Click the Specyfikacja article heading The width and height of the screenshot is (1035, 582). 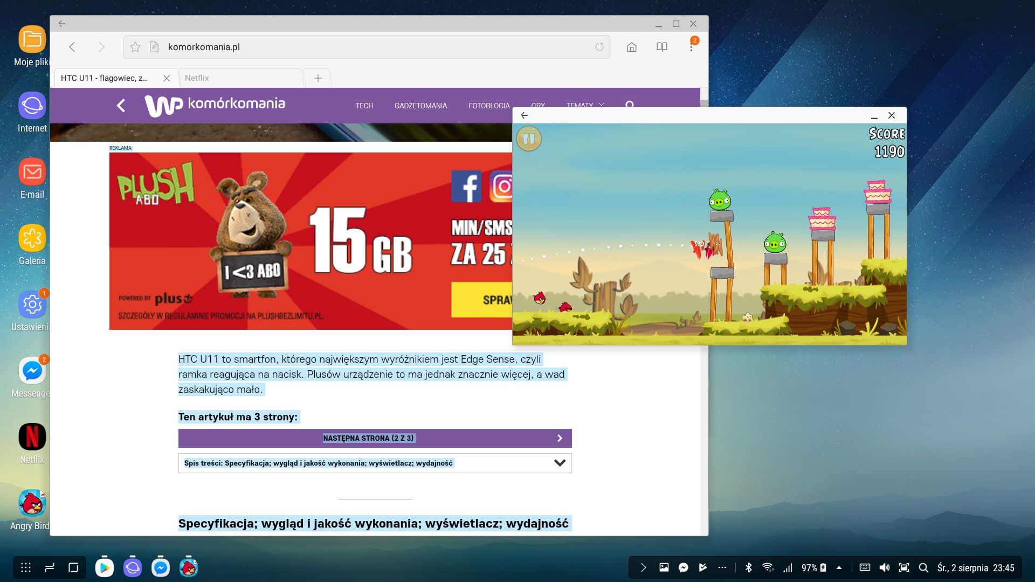(374, 523)
